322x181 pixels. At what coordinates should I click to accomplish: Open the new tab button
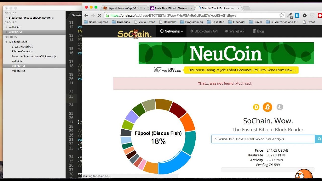(x=247, y=9)
